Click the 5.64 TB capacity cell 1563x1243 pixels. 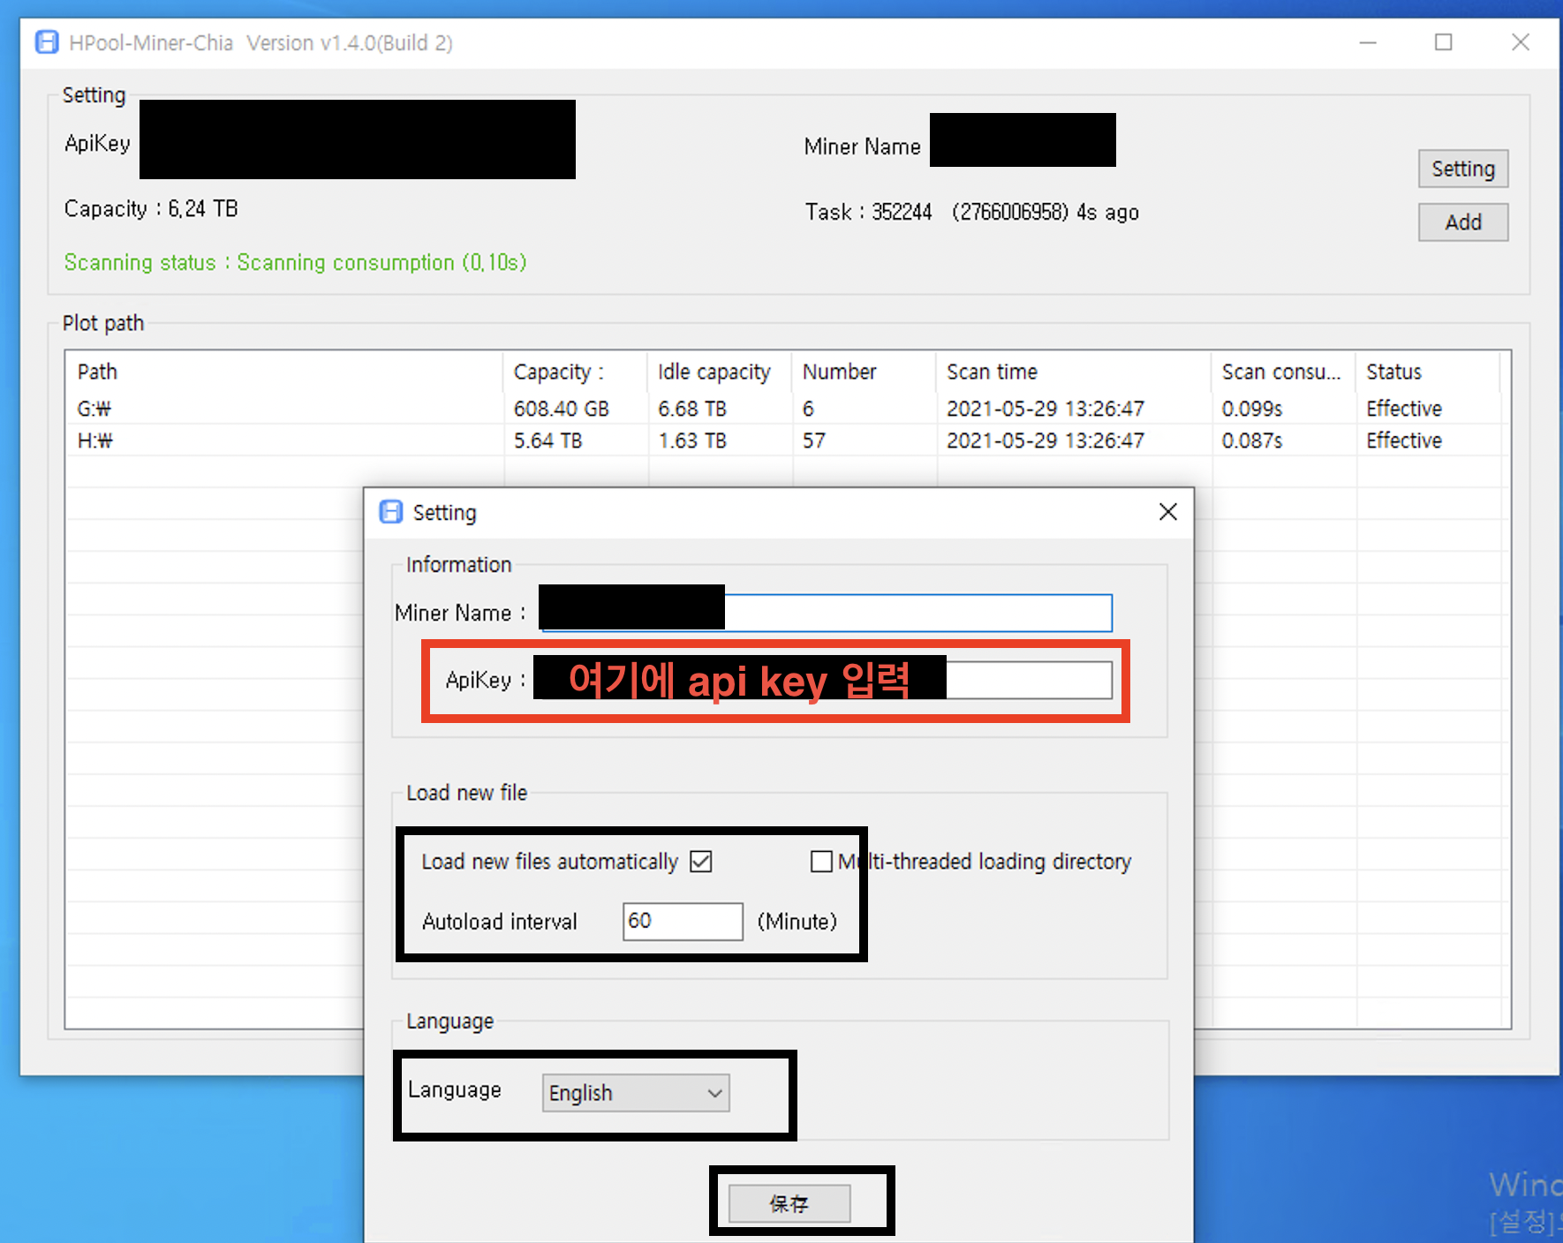548,441
